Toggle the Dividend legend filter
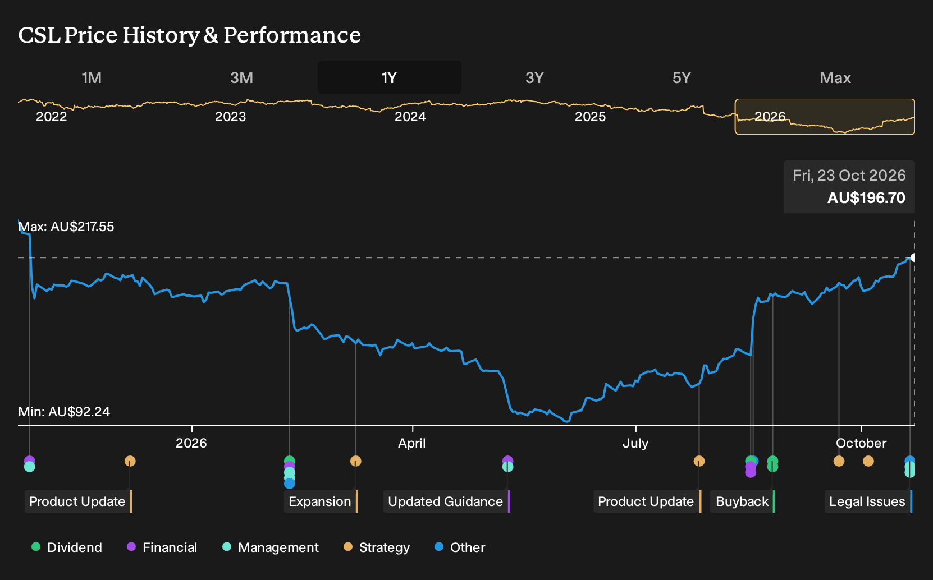 67,547
